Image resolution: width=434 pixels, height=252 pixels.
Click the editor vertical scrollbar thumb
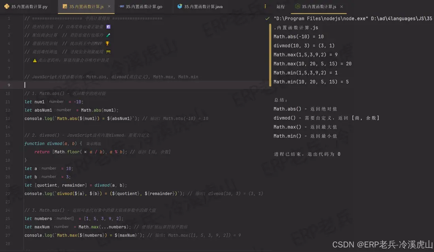click(x=270, y=55)
